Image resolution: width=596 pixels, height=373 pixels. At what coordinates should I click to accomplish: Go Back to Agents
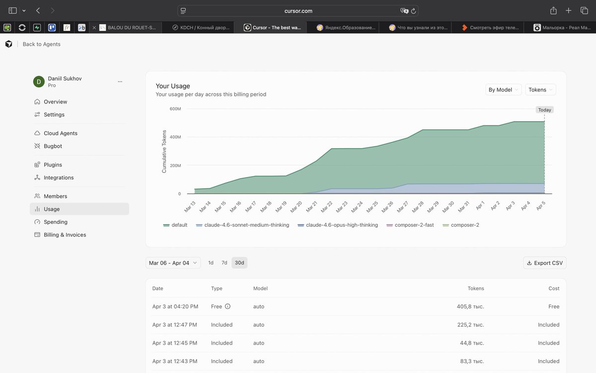pyautogui.click(x=41, y=44)
